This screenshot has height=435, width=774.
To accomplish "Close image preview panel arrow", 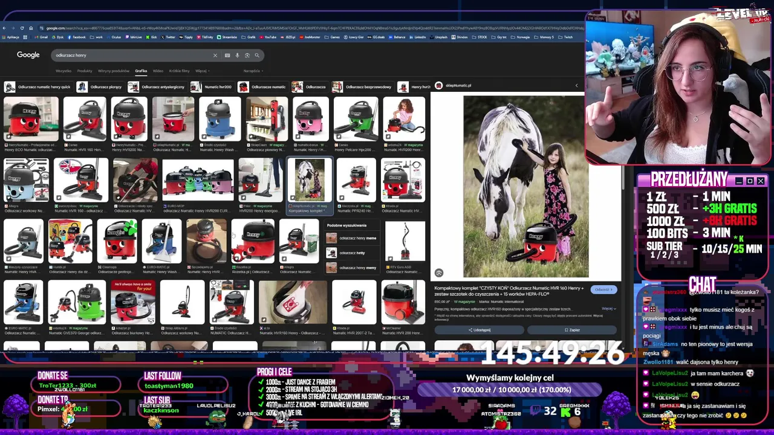I will (x=576, y=85).
